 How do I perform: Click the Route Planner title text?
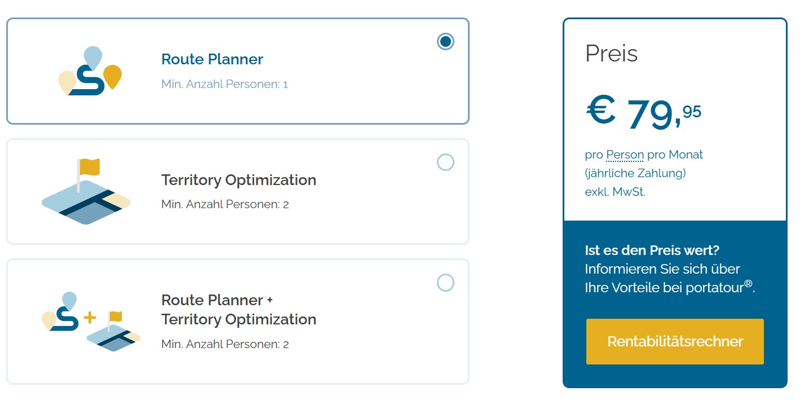pos(212,59)
